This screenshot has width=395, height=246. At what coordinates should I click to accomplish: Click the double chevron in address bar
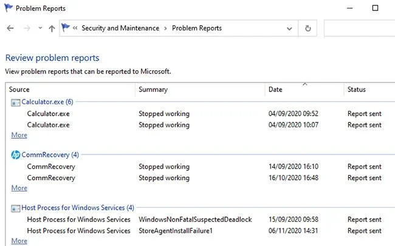(x=75, y=28)
